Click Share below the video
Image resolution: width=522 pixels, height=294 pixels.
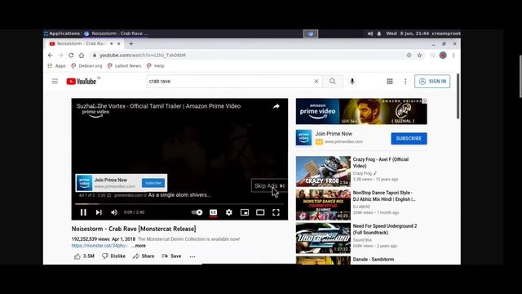click(x=144, y=256)
